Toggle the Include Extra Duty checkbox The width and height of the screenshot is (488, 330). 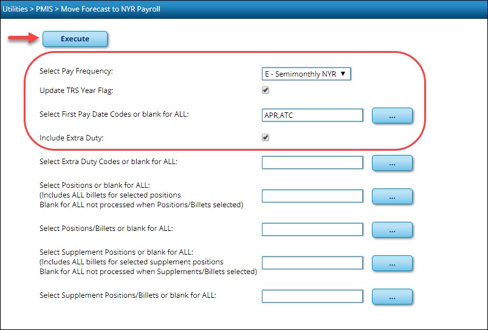pos(265,138)
